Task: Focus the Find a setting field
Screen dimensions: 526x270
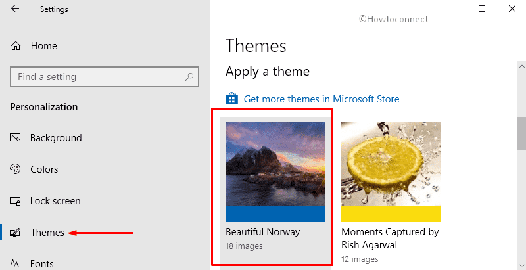Action: [x=105, y=77]
